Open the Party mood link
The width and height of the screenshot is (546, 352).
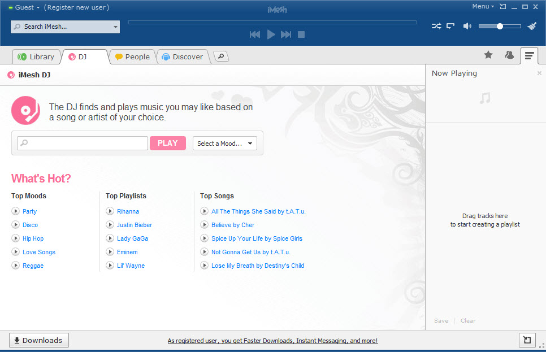point(29,211)
